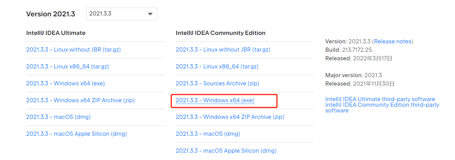Viewport: 455px width, 160px height.
Task: Click the Version 2021.3 heading
Action: (x=51, y=14)
